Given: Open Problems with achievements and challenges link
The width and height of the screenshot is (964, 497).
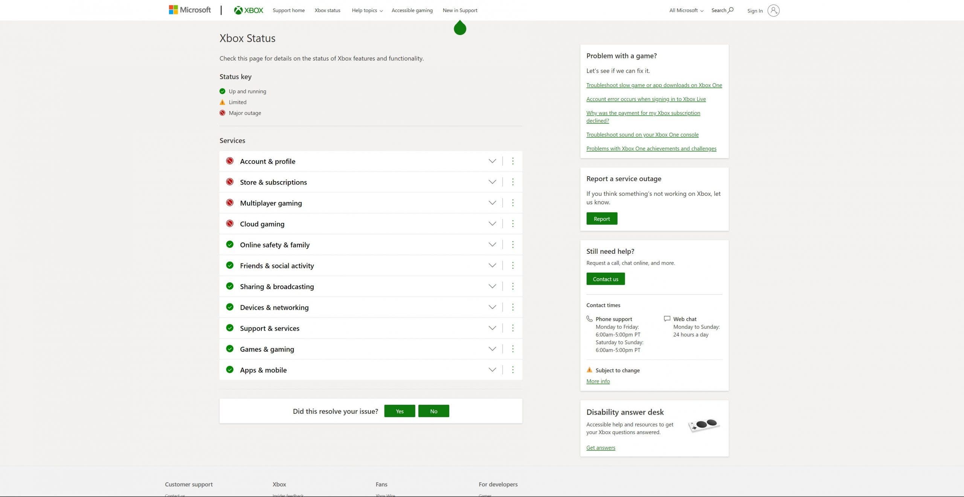Looking at the screenshot, I should coord(651,149).
